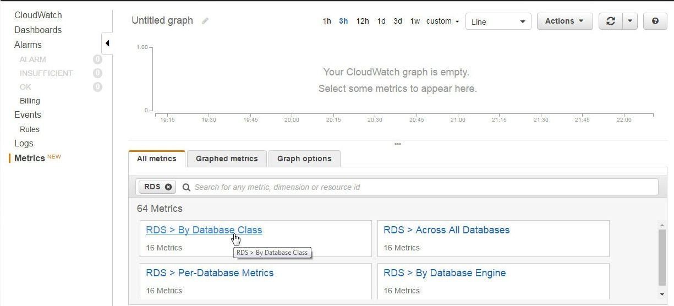Open RDS By Database Class metrics

click(204, 230)
